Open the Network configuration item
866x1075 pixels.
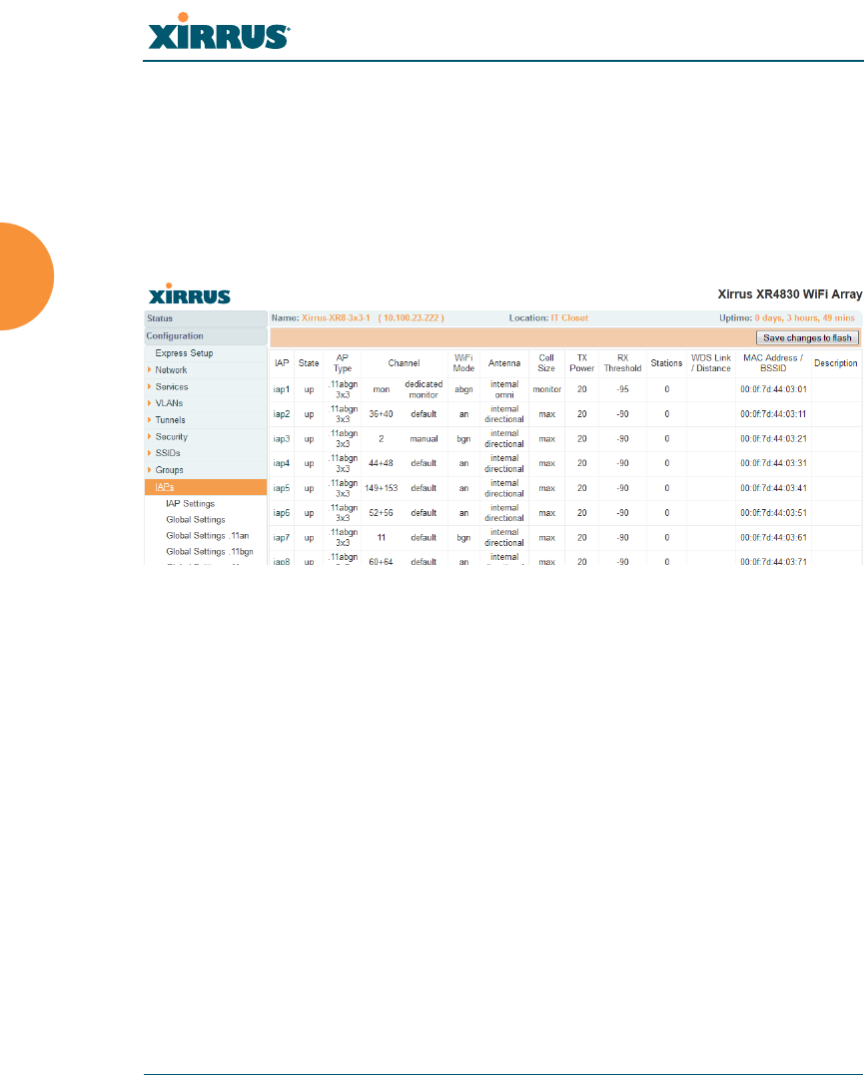171,370
